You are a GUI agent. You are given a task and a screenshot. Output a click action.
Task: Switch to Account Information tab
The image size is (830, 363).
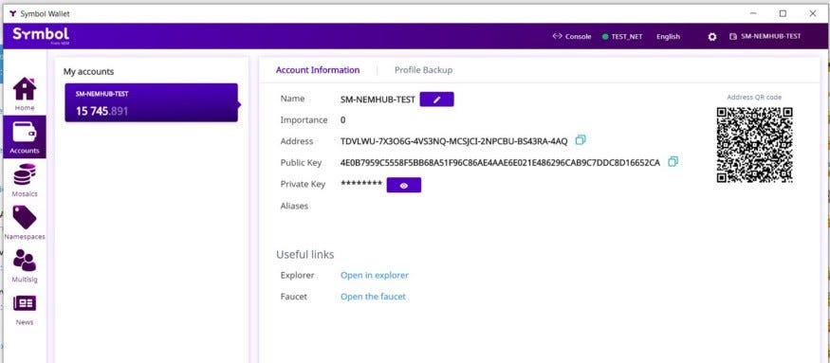(x=318, y=70)
